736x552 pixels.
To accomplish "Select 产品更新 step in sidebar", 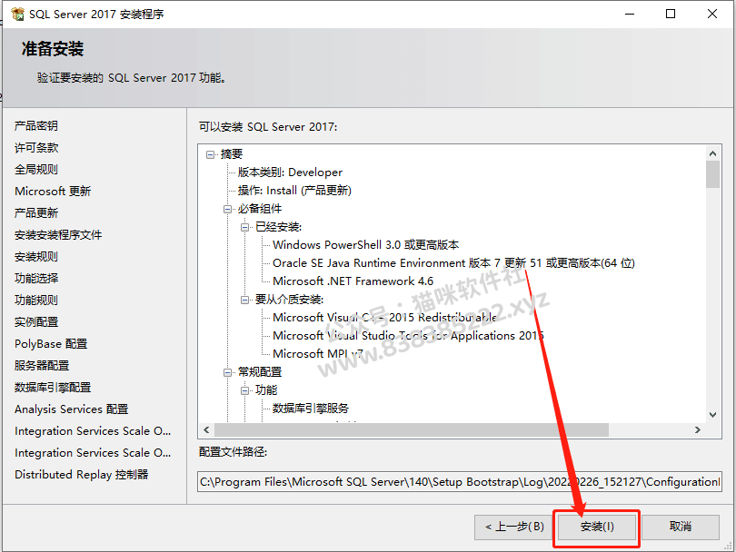I will tap(36, 213).
